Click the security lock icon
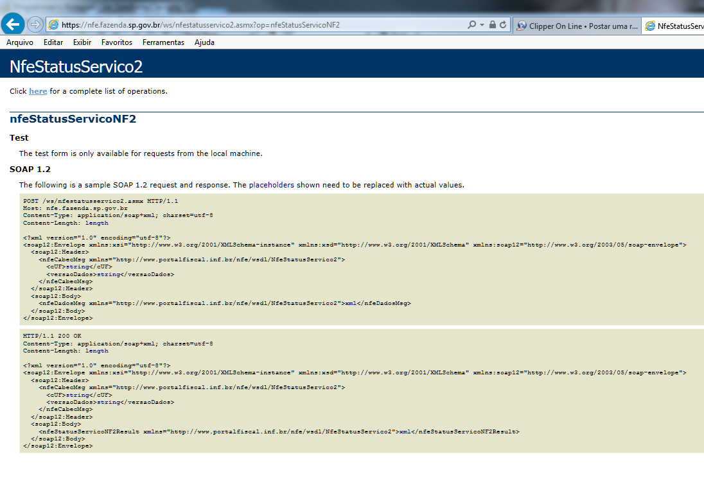704x479 pixels. point(493,24)
